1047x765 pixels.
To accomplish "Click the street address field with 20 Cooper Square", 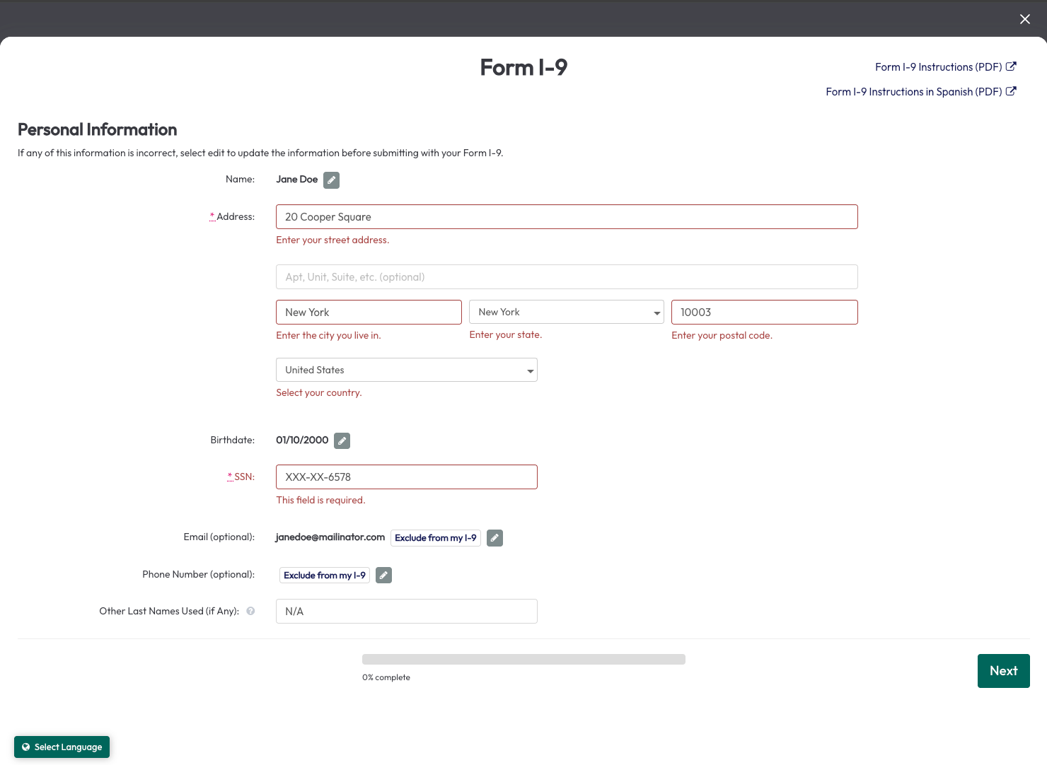I will [x=566, y=217].
